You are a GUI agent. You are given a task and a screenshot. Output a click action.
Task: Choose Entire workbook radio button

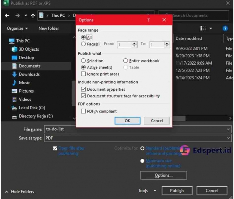(x=126, y=61)
